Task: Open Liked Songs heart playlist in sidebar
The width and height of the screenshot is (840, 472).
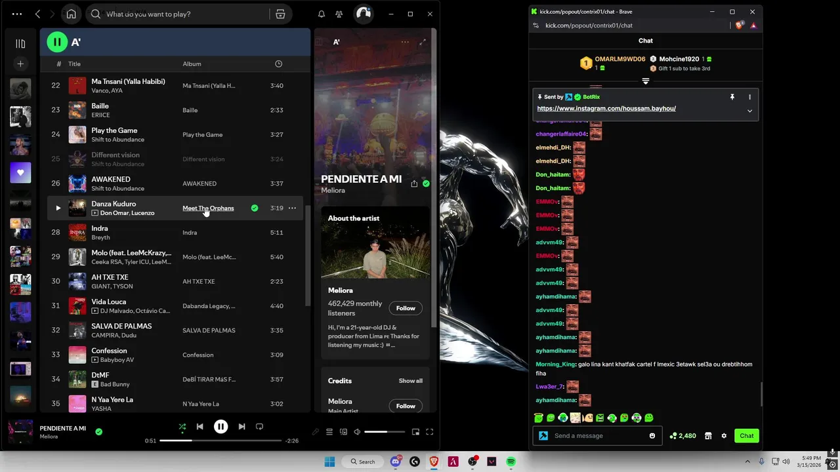Action: 20,173
